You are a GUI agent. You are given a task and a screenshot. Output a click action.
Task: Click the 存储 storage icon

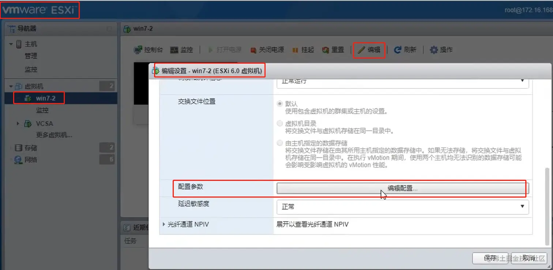coord(18,148)
